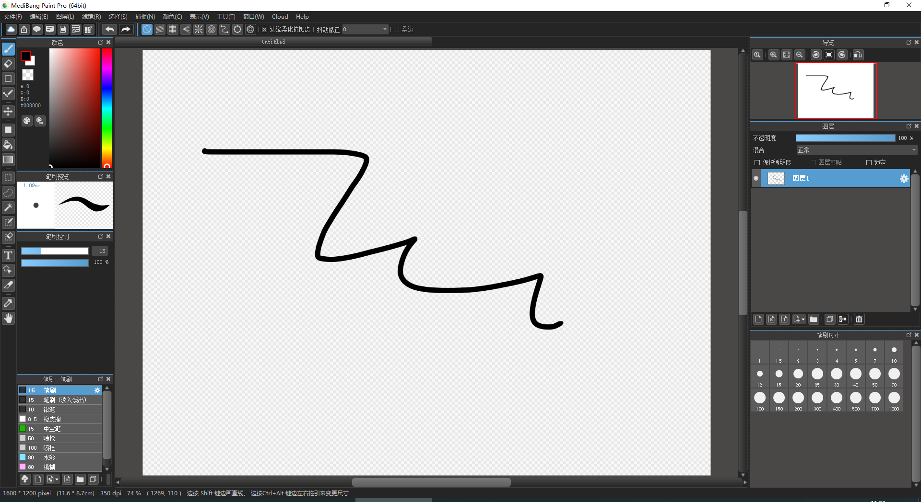Toggle 柔边 checkbox
Image resolution: width=921 pixels, height=502 pixels.
(x=397, y=30)
